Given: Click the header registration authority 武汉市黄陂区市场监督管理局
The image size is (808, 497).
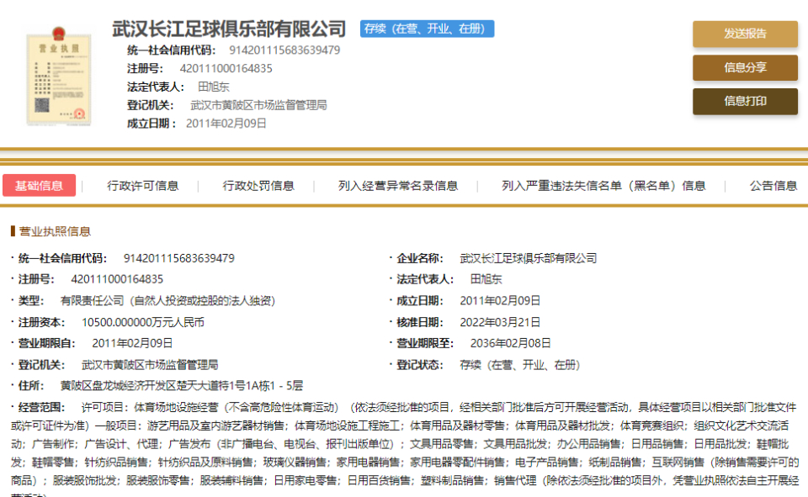Looking at the screenshot, I should (258, 106).
